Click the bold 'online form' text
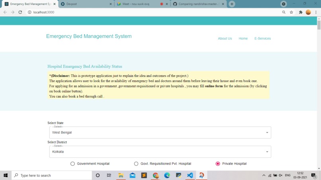The width and height of the screenshot is (321, 180). [214, 86]
